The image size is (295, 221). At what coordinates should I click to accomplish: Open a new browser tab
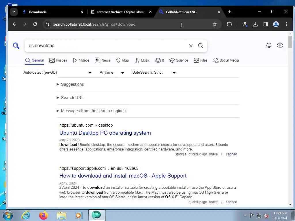tap(229, 12)
